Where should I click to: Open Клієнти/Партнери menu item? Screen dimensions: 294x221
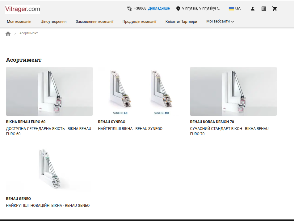181,22
